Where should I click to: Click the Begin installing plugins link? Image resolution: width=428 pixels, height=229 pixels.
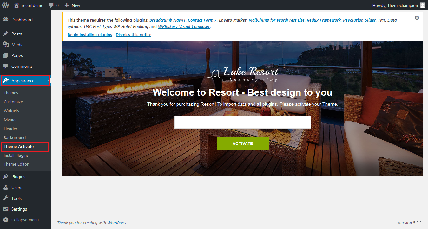pyautogui.click(x=90, y=35)
